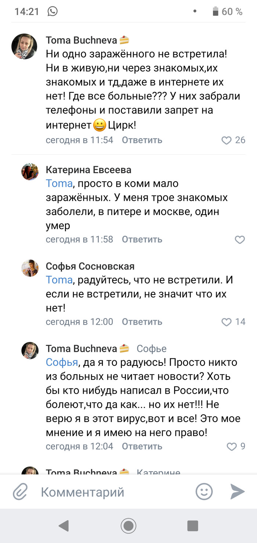Tap Ответить under Софья's 12:00 comment

coord(142,322)
